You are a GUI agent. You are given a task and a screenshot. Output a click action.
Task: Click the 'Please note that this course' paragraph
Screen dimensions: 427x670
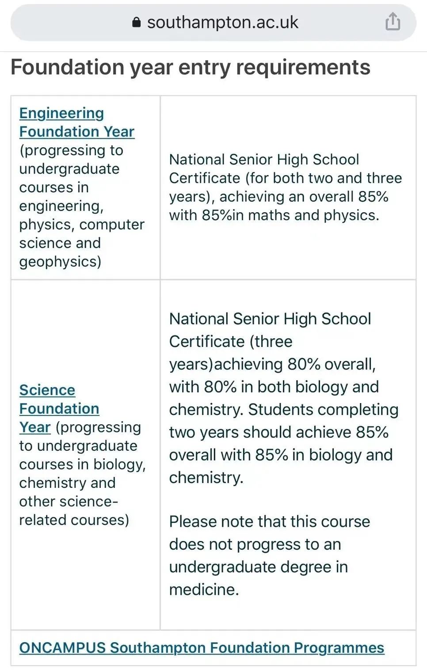click(x=269, y=522)
